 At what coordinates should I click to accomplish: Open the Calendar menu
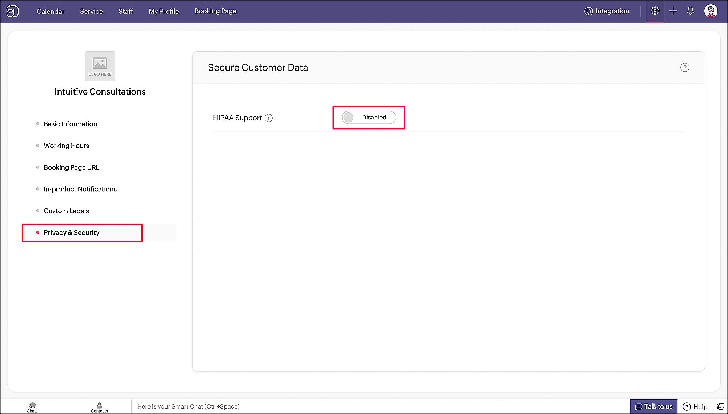click(x=51, y=11)
